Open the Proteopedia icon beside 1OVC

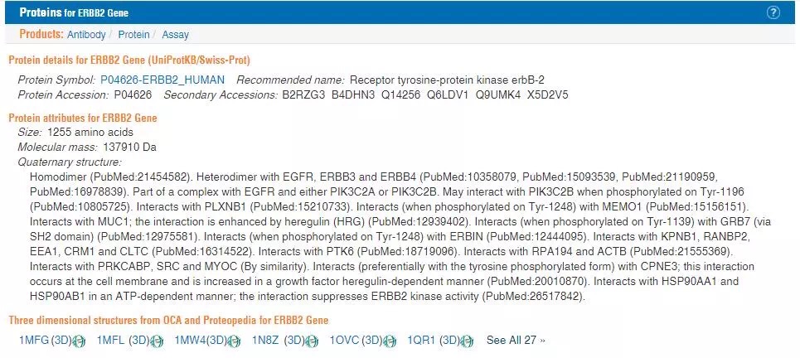pyautogui.click(x=390, y=341)
